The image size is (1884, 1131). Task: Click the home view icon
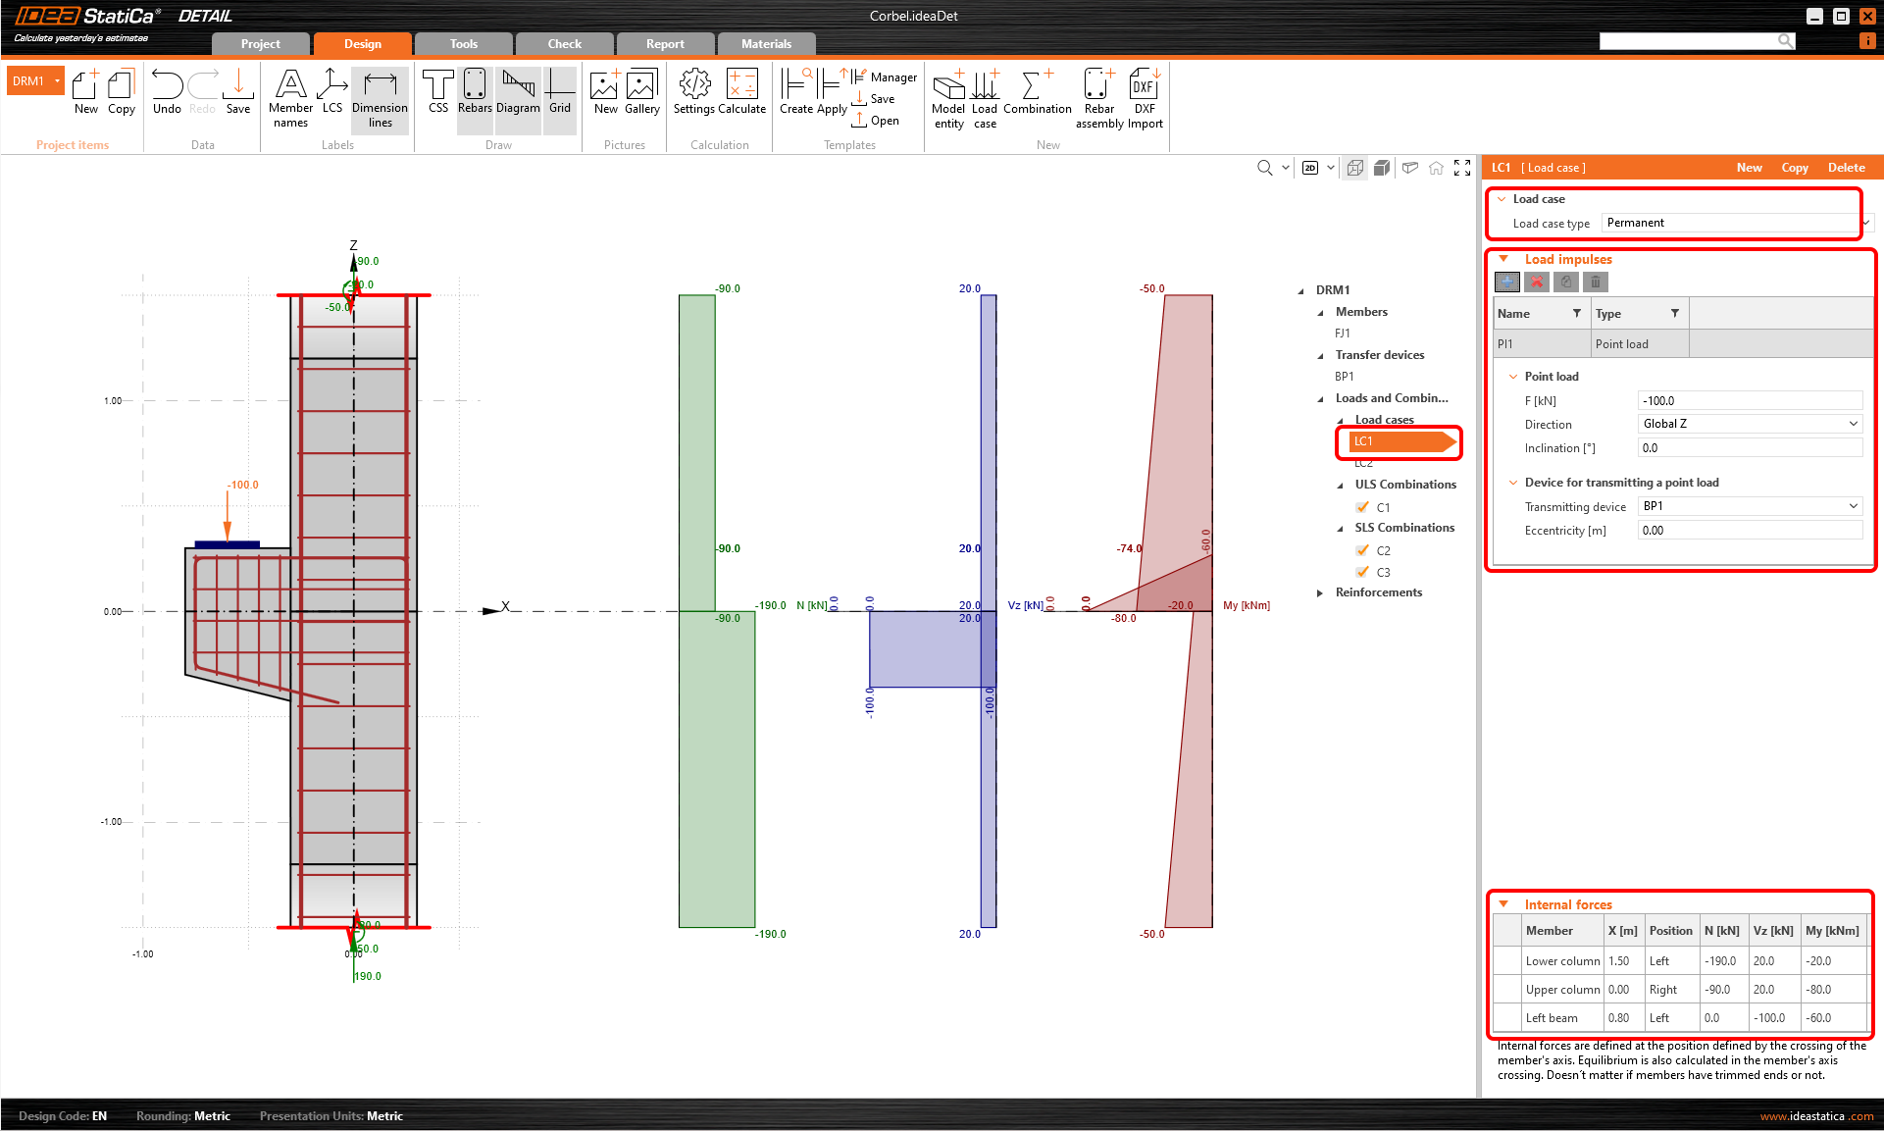1436,168
